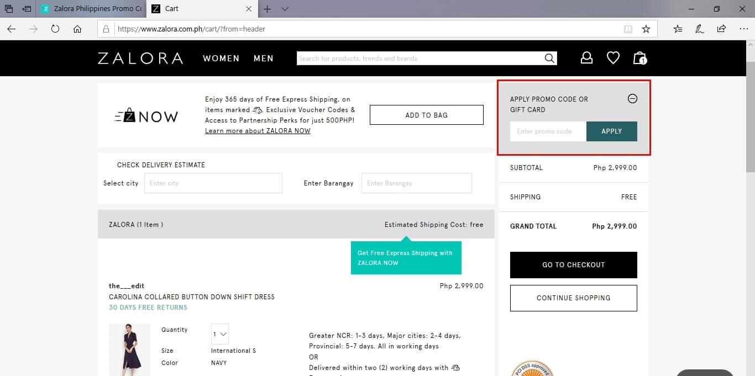Click the 30 DAYS FREE RETURNS text
Viewport: 755px width, 376px height.
[148, 308]
